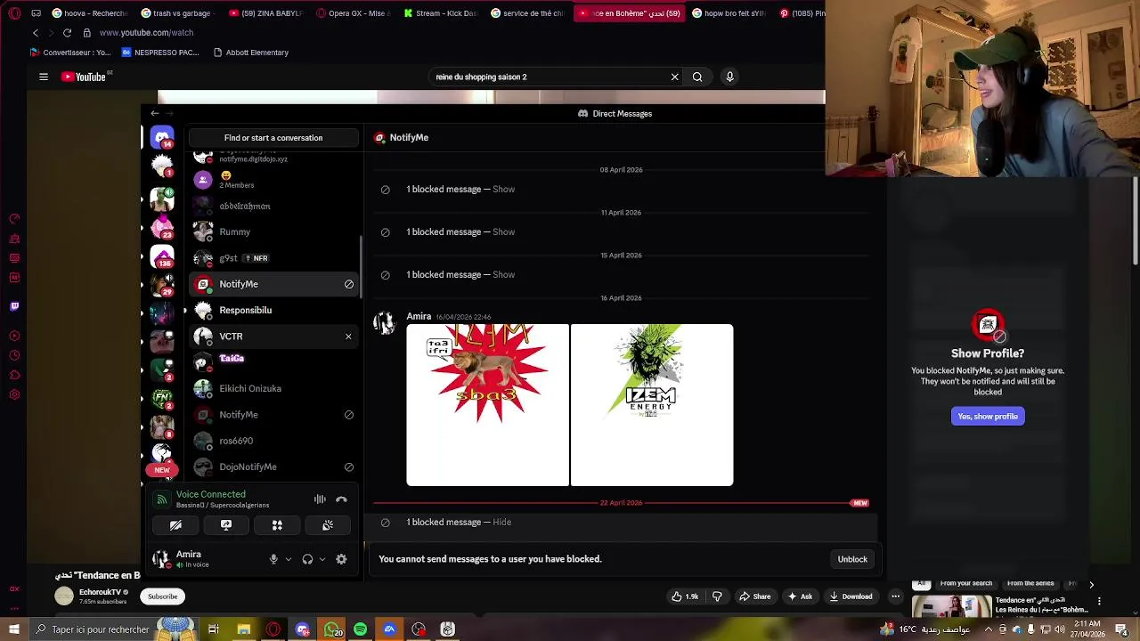
Task: Open Spotify from taskbar
Action: pos(360,629)
